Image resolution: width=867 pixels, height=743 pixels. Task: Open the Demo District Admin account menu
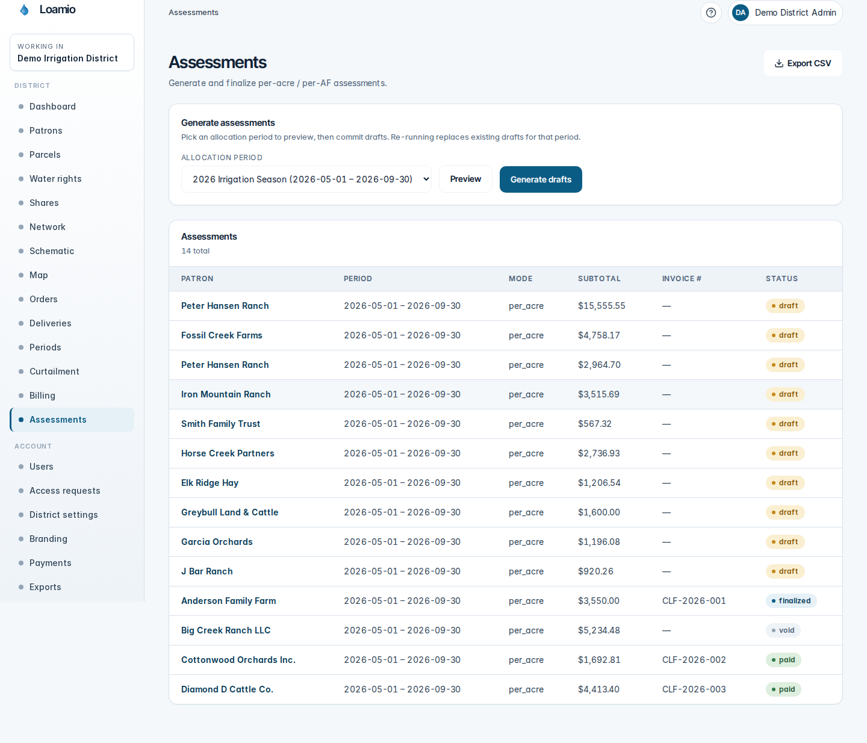tap(785, 13)
